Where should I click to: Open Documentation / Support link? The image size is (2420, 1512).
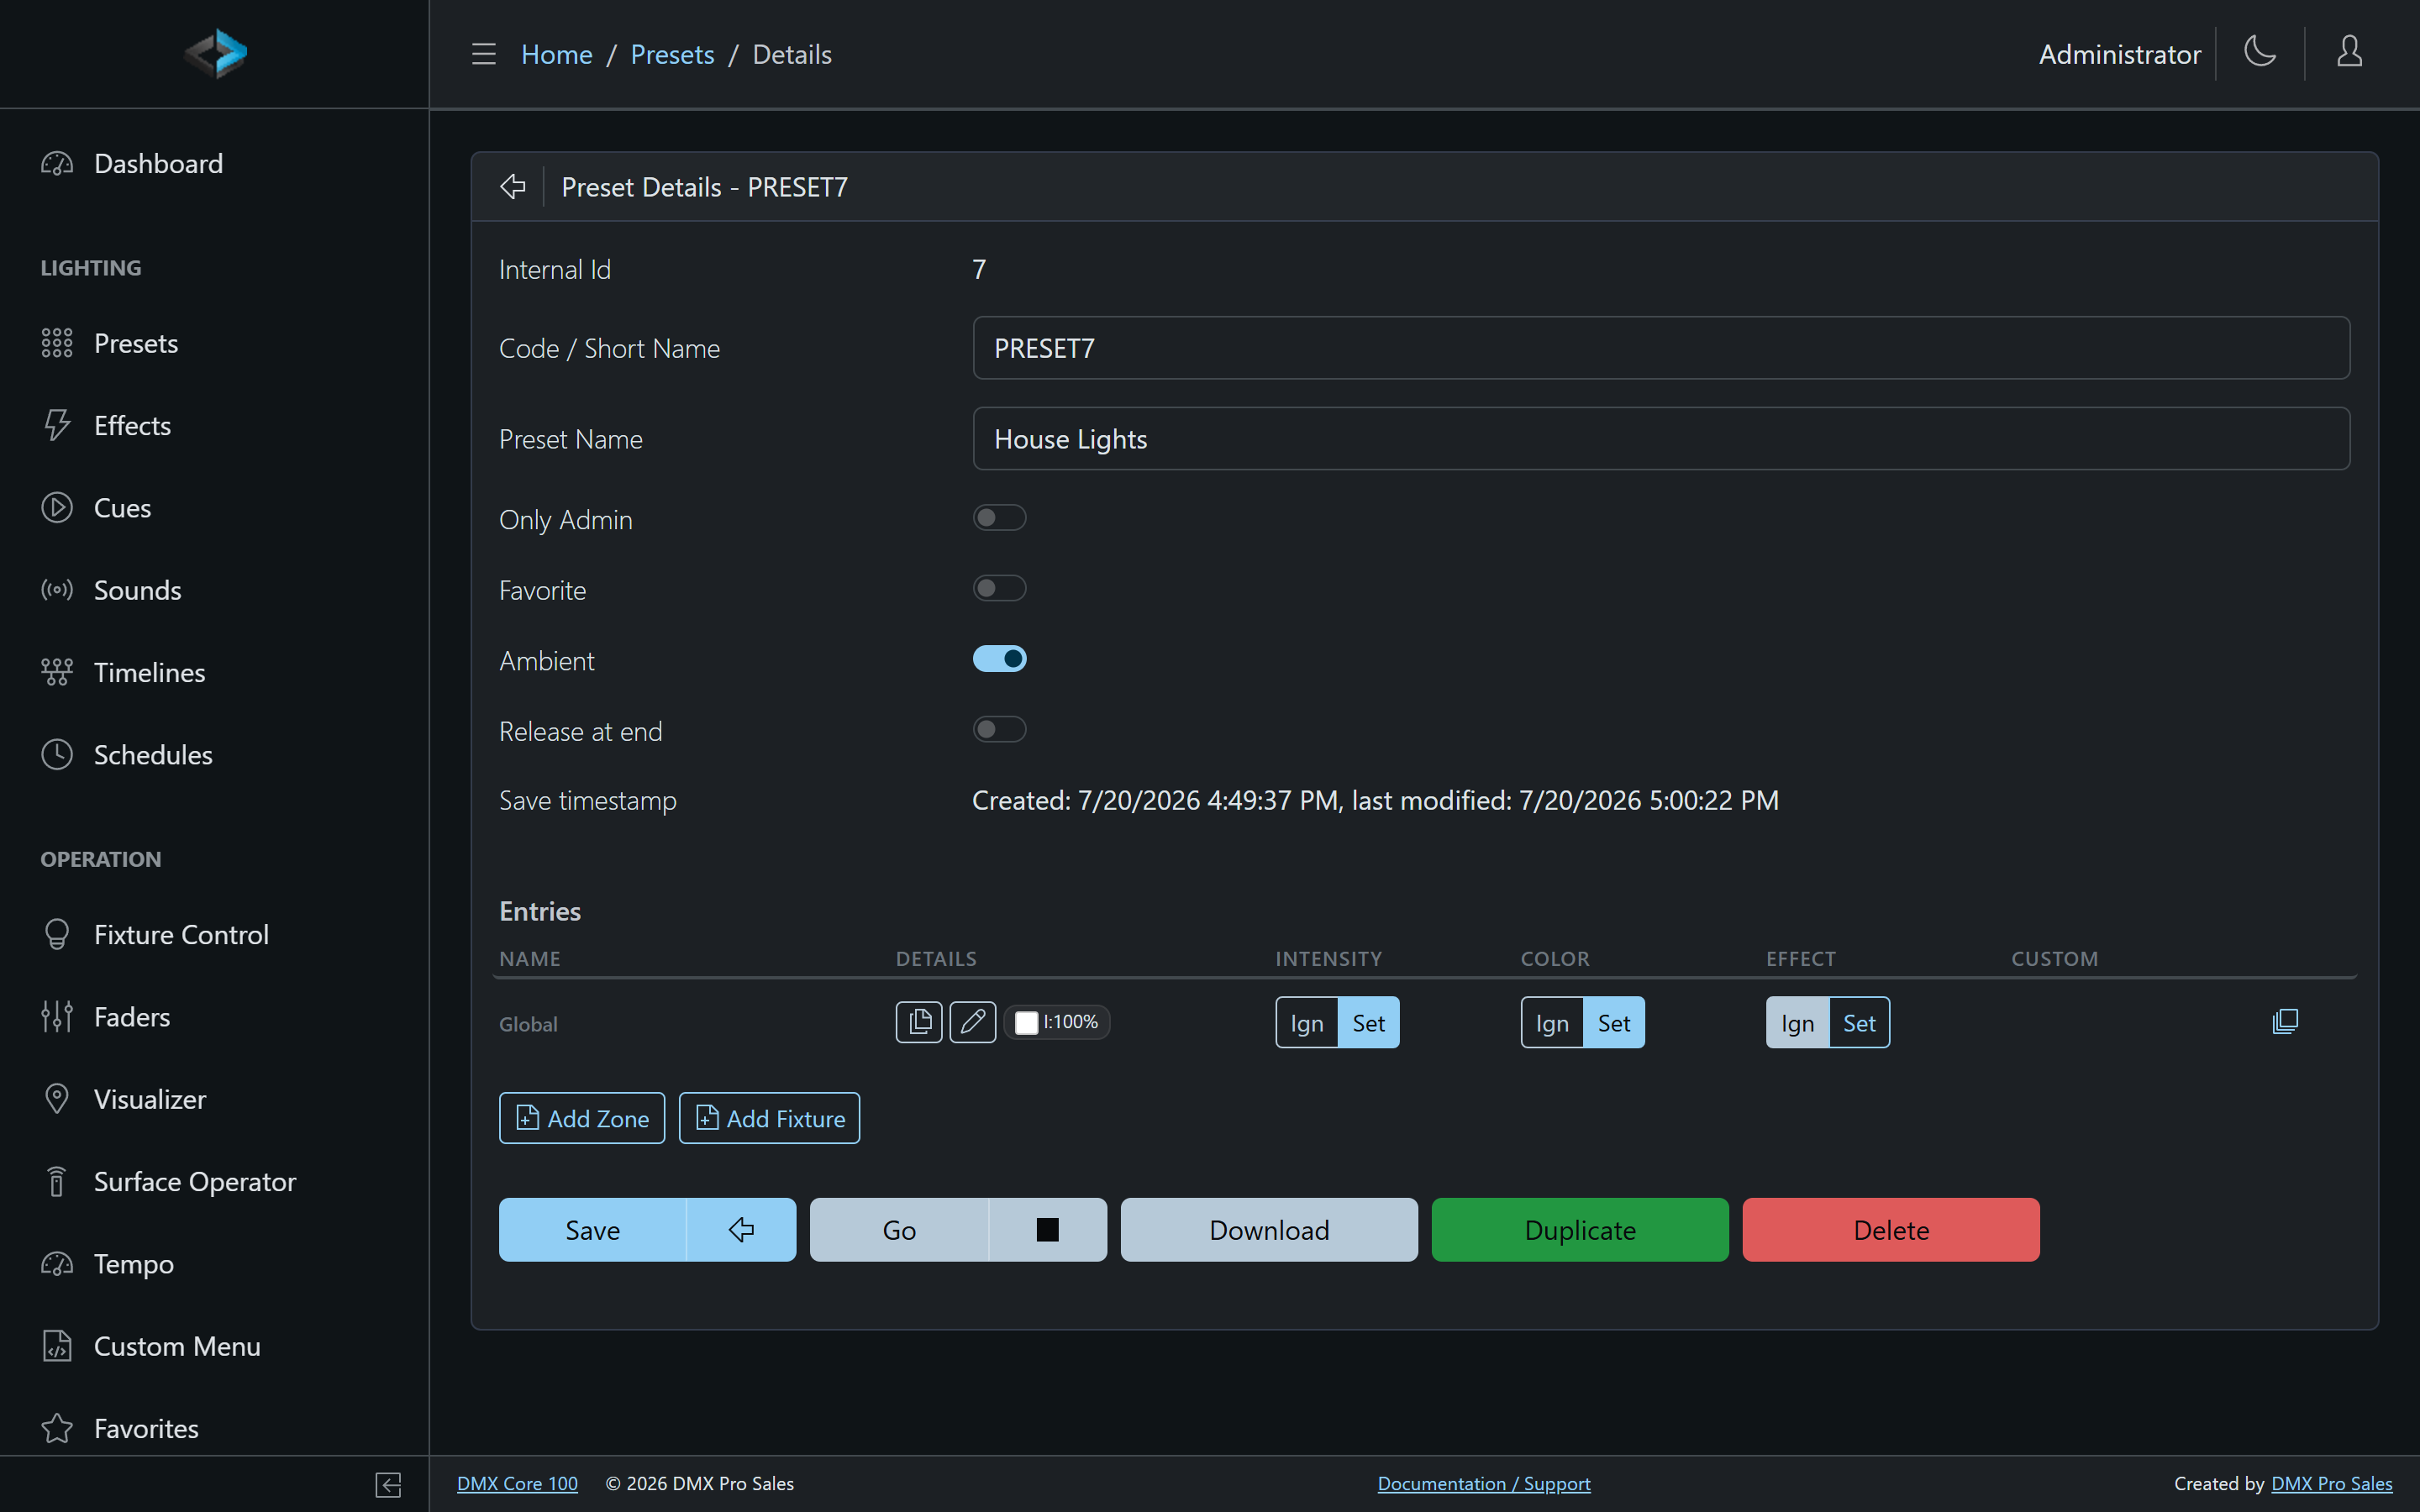point(1484,1484)
